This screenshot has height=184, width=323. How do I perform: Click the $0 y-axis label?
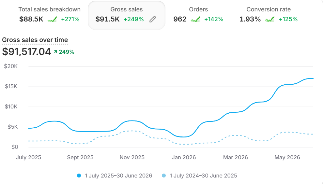click(15, 147)
